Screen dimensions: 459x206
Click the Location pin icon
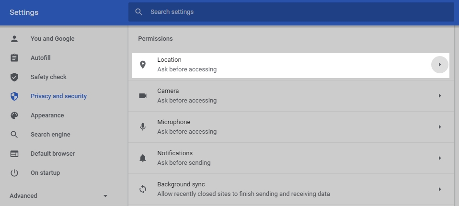pyautogui.click(x=142, y=65)
